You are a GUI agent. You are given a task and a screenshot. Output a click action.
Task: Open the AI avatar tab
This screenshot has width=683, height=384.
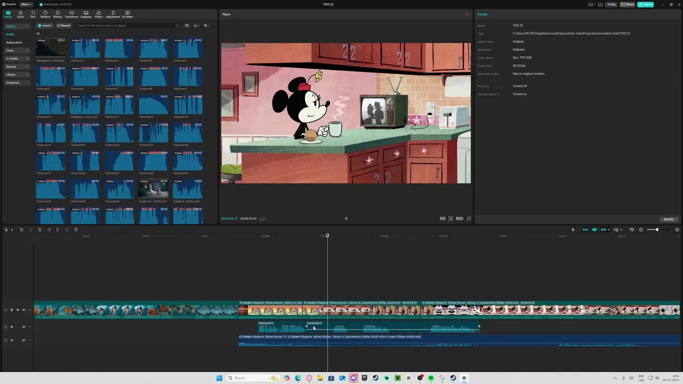pos(128,14)
